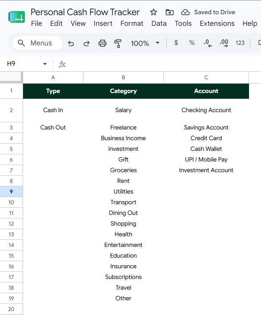Click the Entertainment cell
The width and height of the screenshot is (261, 315).
(123, 245)
